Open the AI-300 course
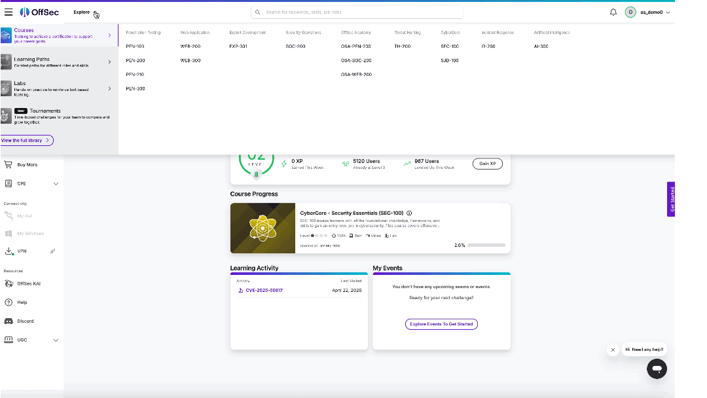The height and width of the screenshot is (398, 707). coord(541,46)
